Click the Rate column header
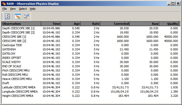Viewport: 182px width, 105px height. [x=90, y=24]
